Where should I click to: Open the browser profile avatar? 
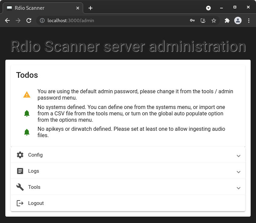[x=238, y=20]
